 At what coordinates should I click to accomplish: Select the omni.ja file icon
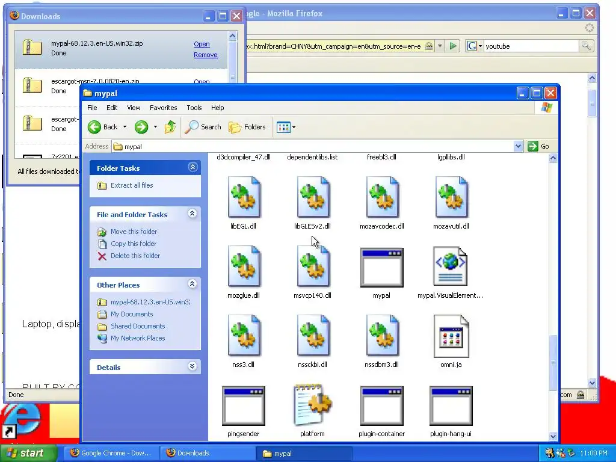451,336
